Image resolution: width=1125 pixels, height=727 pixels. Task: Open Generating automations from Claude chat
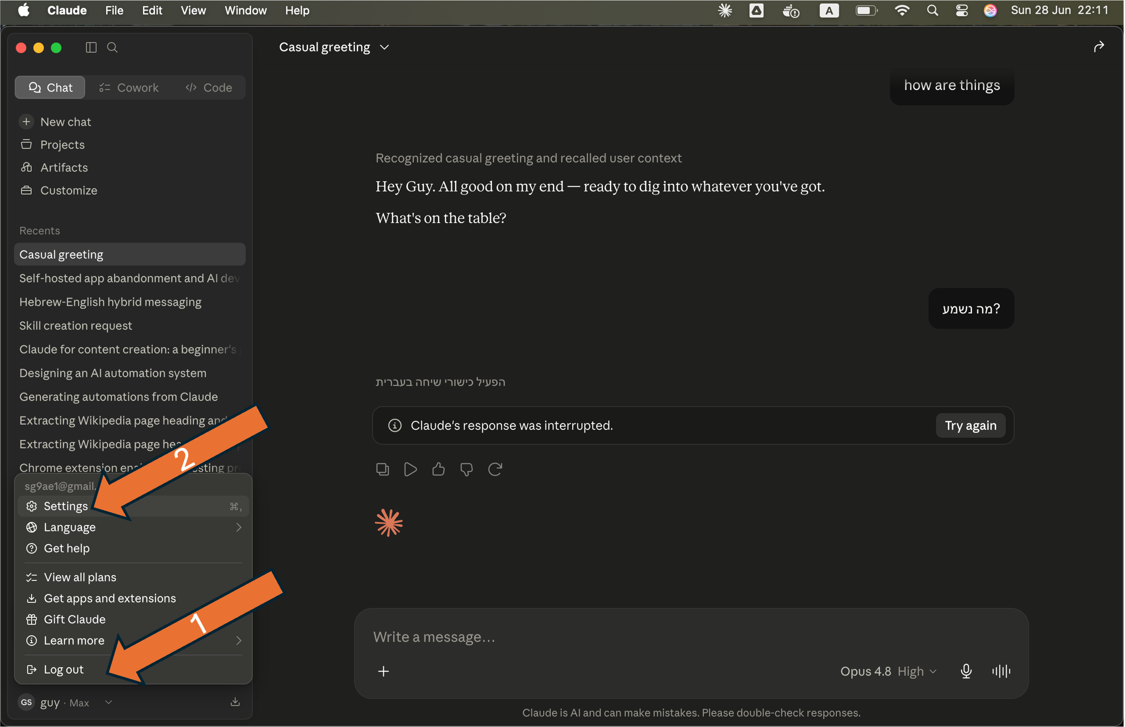coord(130,397)
